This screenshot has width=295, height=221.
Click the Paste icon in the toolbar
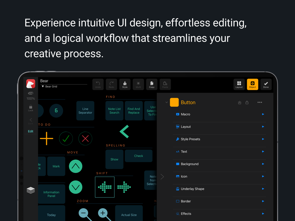pos(165,84)
